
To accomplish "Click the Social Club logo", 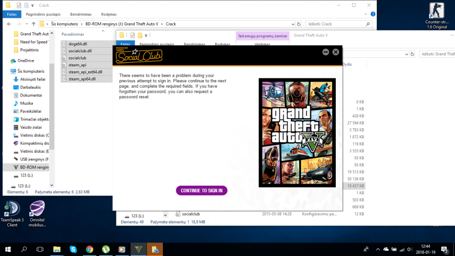I will (139, 55).
